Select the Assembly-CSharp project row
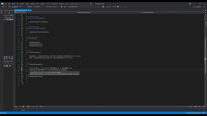The height and width of the screenshot is (116, 207). pyautogui.click(x=9, y=19)
